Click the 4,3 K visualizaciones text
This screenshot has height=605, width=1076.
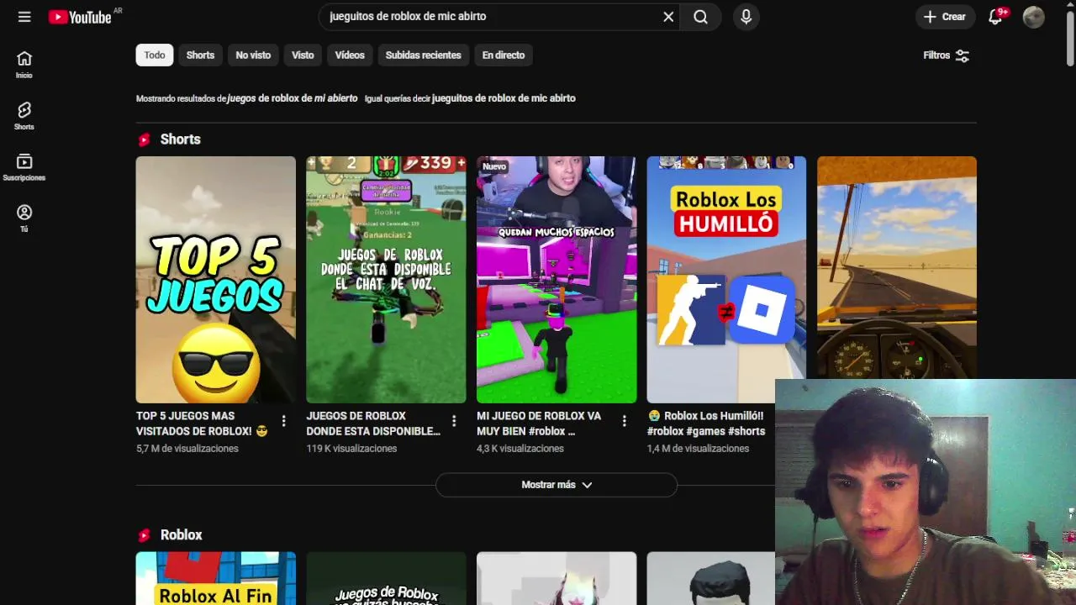[520, 449]
